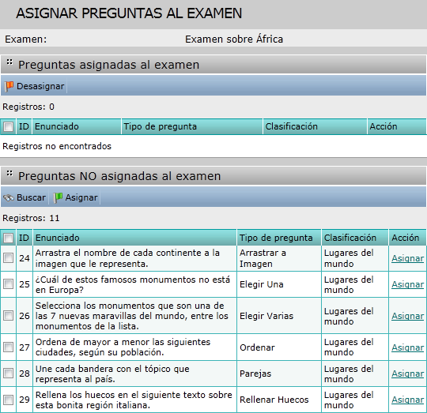The height and width of the screenshot is (413, 427).
Task: Click 'Examen sobre África' exam name
Action: point(234,39)
